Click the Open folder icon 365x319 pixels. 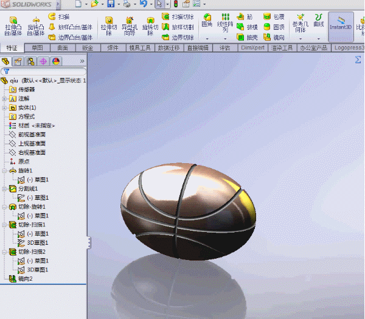click(94, 4)
